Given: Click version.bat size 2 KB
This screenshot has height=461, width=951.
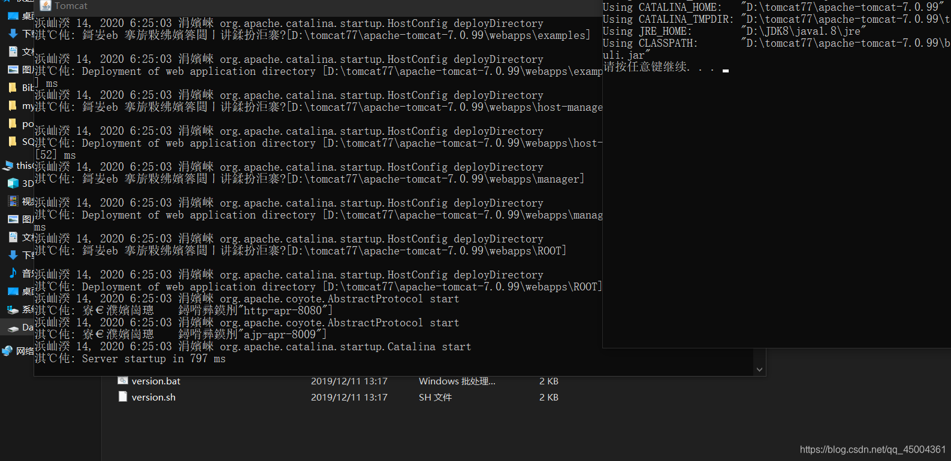Looking at the screenshot, I should point(549,381).
